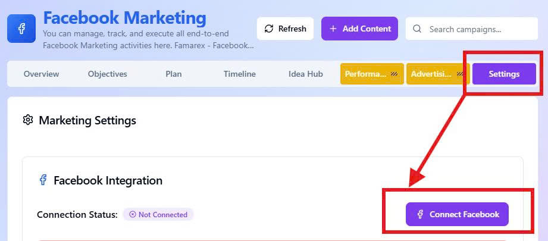Go to the Plan tab
This screenshot has height=241, width=548.
pos(174,74)
